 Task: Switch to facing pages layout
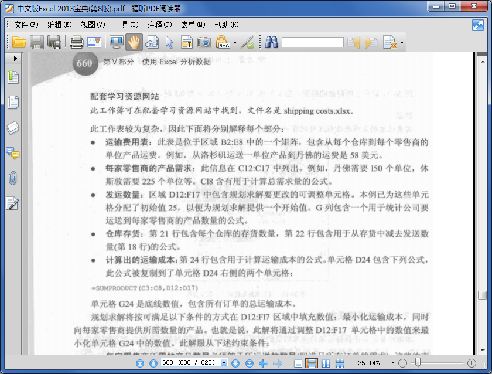(326, 363)
